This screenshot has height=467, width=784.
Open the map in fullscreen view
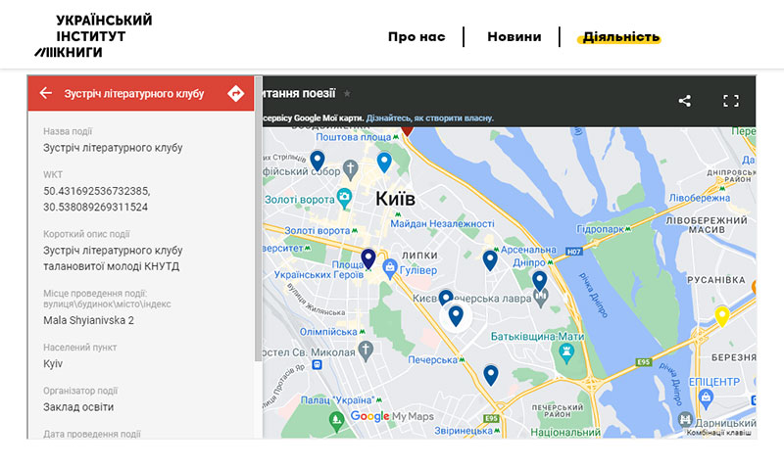pyautogui.click(x=731, y=101)
